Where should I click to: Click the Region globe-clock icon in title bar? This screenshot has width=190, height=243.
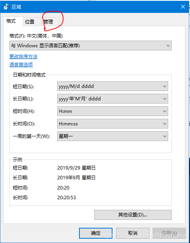click(7, 7)
